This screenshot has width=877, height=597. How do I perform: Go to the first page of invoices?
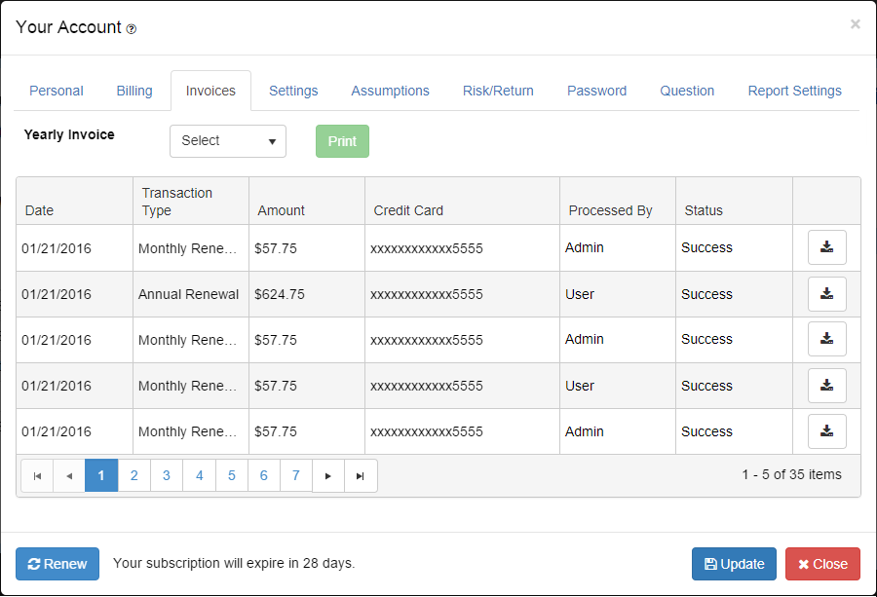[37, 475]
